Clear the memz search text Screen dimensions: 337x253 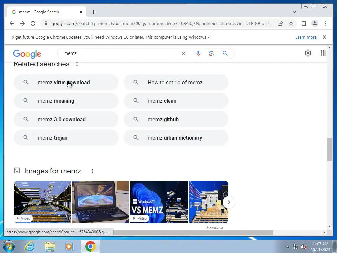pos(183,53)
